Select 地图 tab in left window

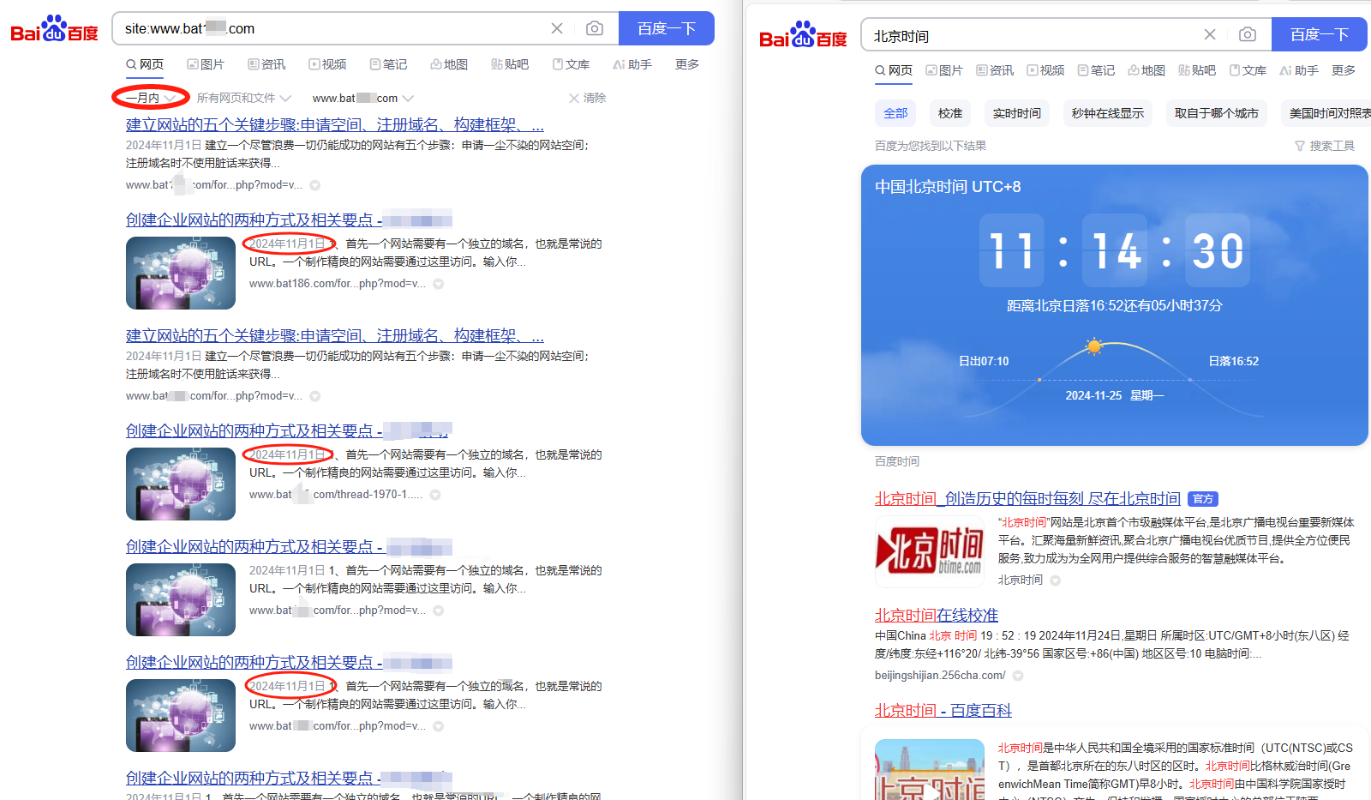449,64
